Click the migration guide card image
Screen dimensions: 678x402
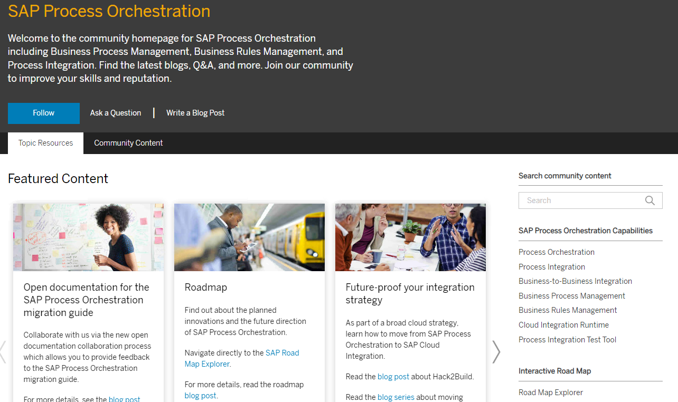click(88, 237)
